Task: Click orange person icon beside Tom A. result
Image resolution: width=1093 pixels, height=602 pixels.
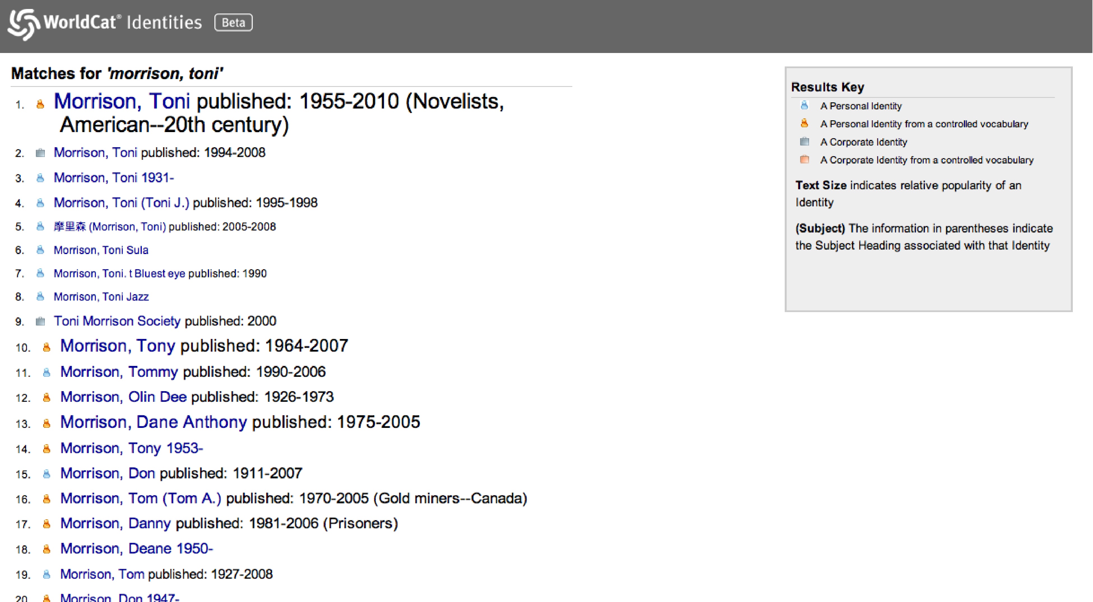Action: tap(47, 499)
